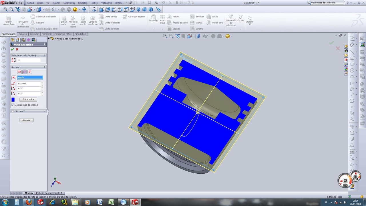
Task: Click the red cancel X in viewport corner
Action: click(338, 49)
